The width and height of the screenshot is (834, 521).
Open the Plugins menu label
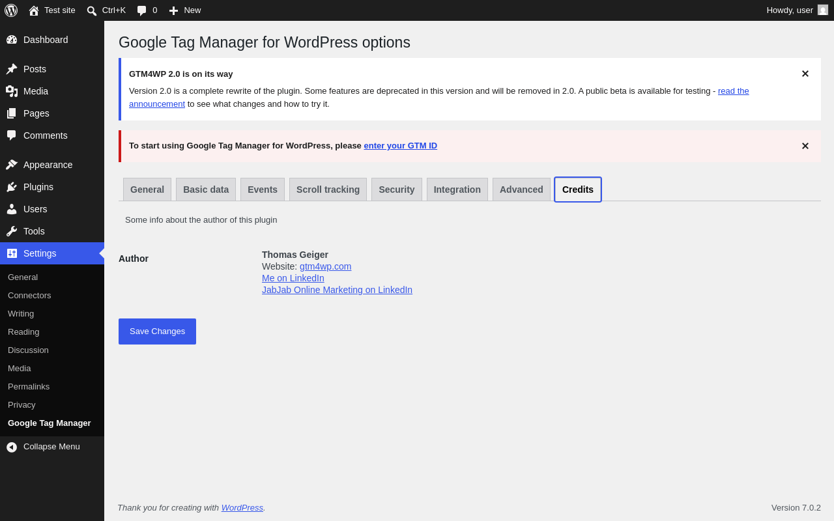[x=38, y=187]
